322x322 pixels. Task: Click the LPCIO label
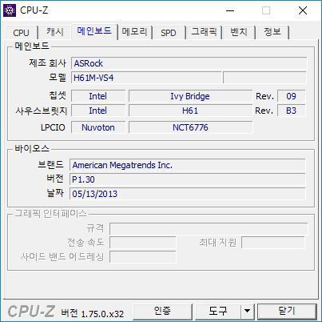click(x=53, y=127)
